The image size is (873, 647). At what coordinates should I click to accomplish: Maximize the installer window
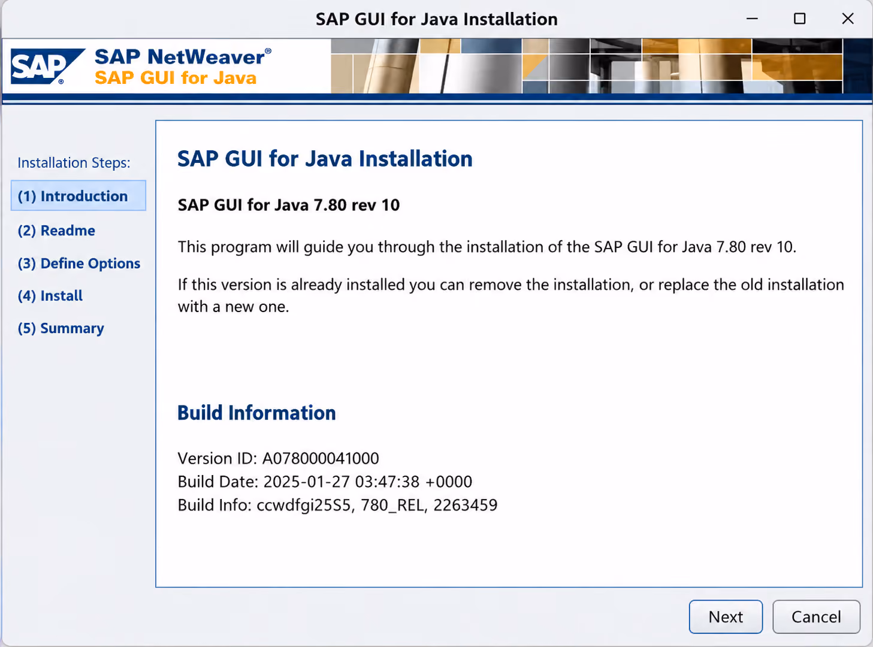799,19
